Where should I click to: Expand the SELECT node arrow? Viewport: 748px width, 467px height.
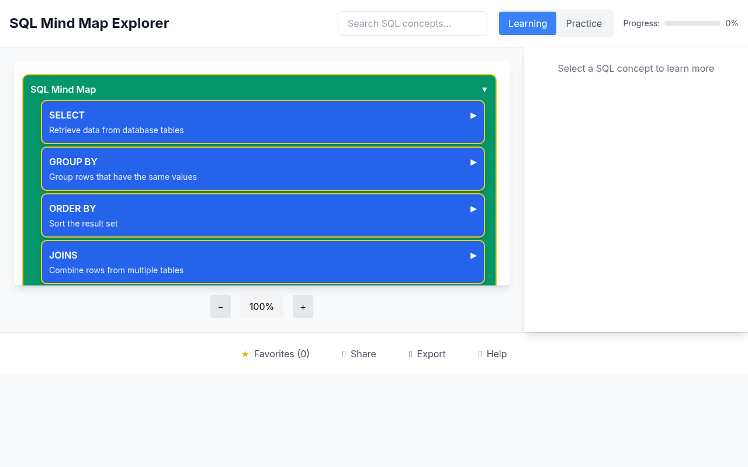tap(473, 115)
